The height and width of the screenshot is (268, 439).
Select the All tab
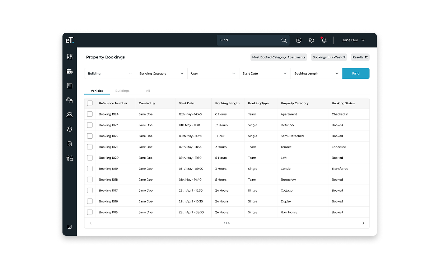coord(148,91)
